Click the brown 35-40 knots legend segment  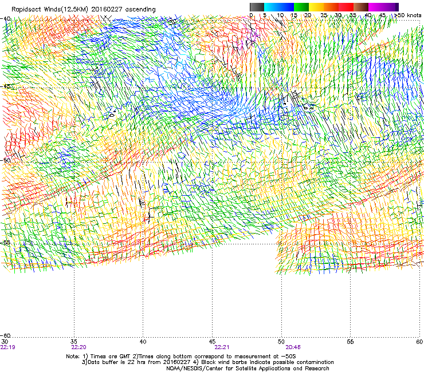pyautogui.click(x=361, y=7)
